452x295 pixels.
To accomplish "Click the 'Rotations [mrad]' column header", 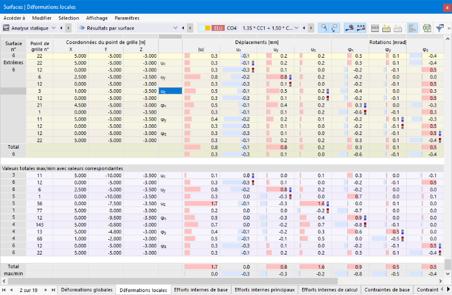I will [x=388, y=42].
